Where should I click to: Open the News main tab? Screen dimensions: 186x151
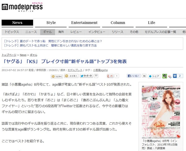[x=17, y=23]
